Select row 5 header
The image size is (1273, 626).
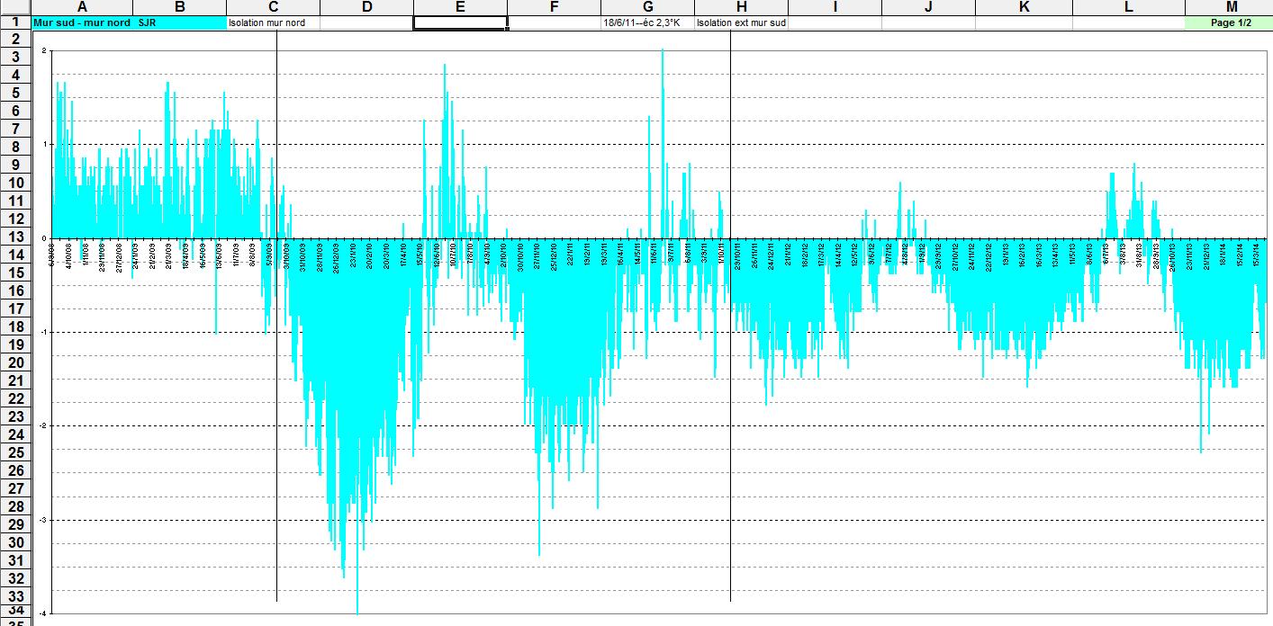click(x=16, y=93)
